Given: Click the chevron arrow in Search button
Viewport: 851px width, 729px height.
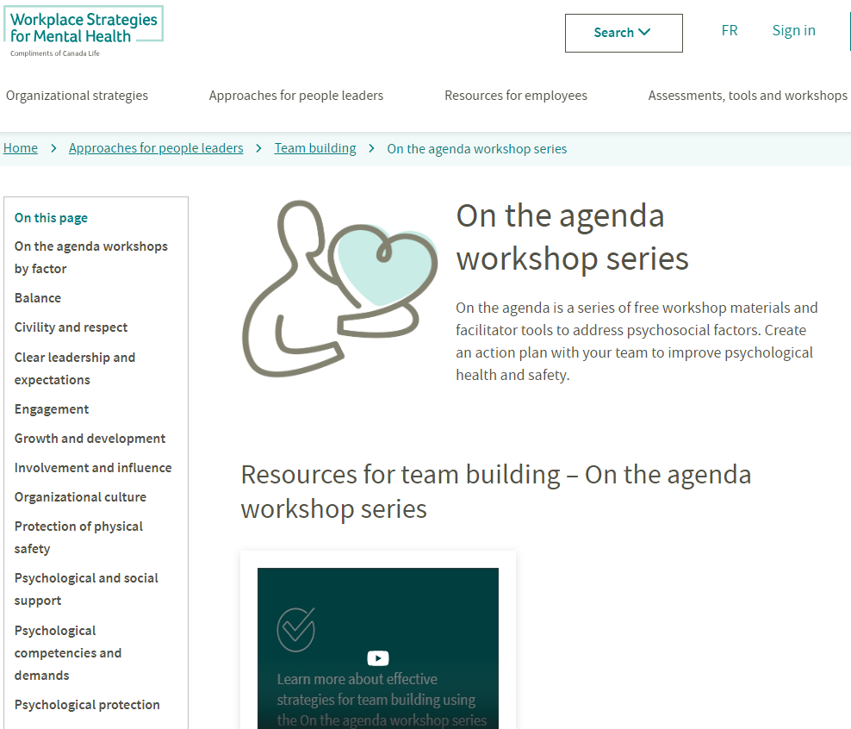Looking at the screenshot, I should (x=644, y=32).
